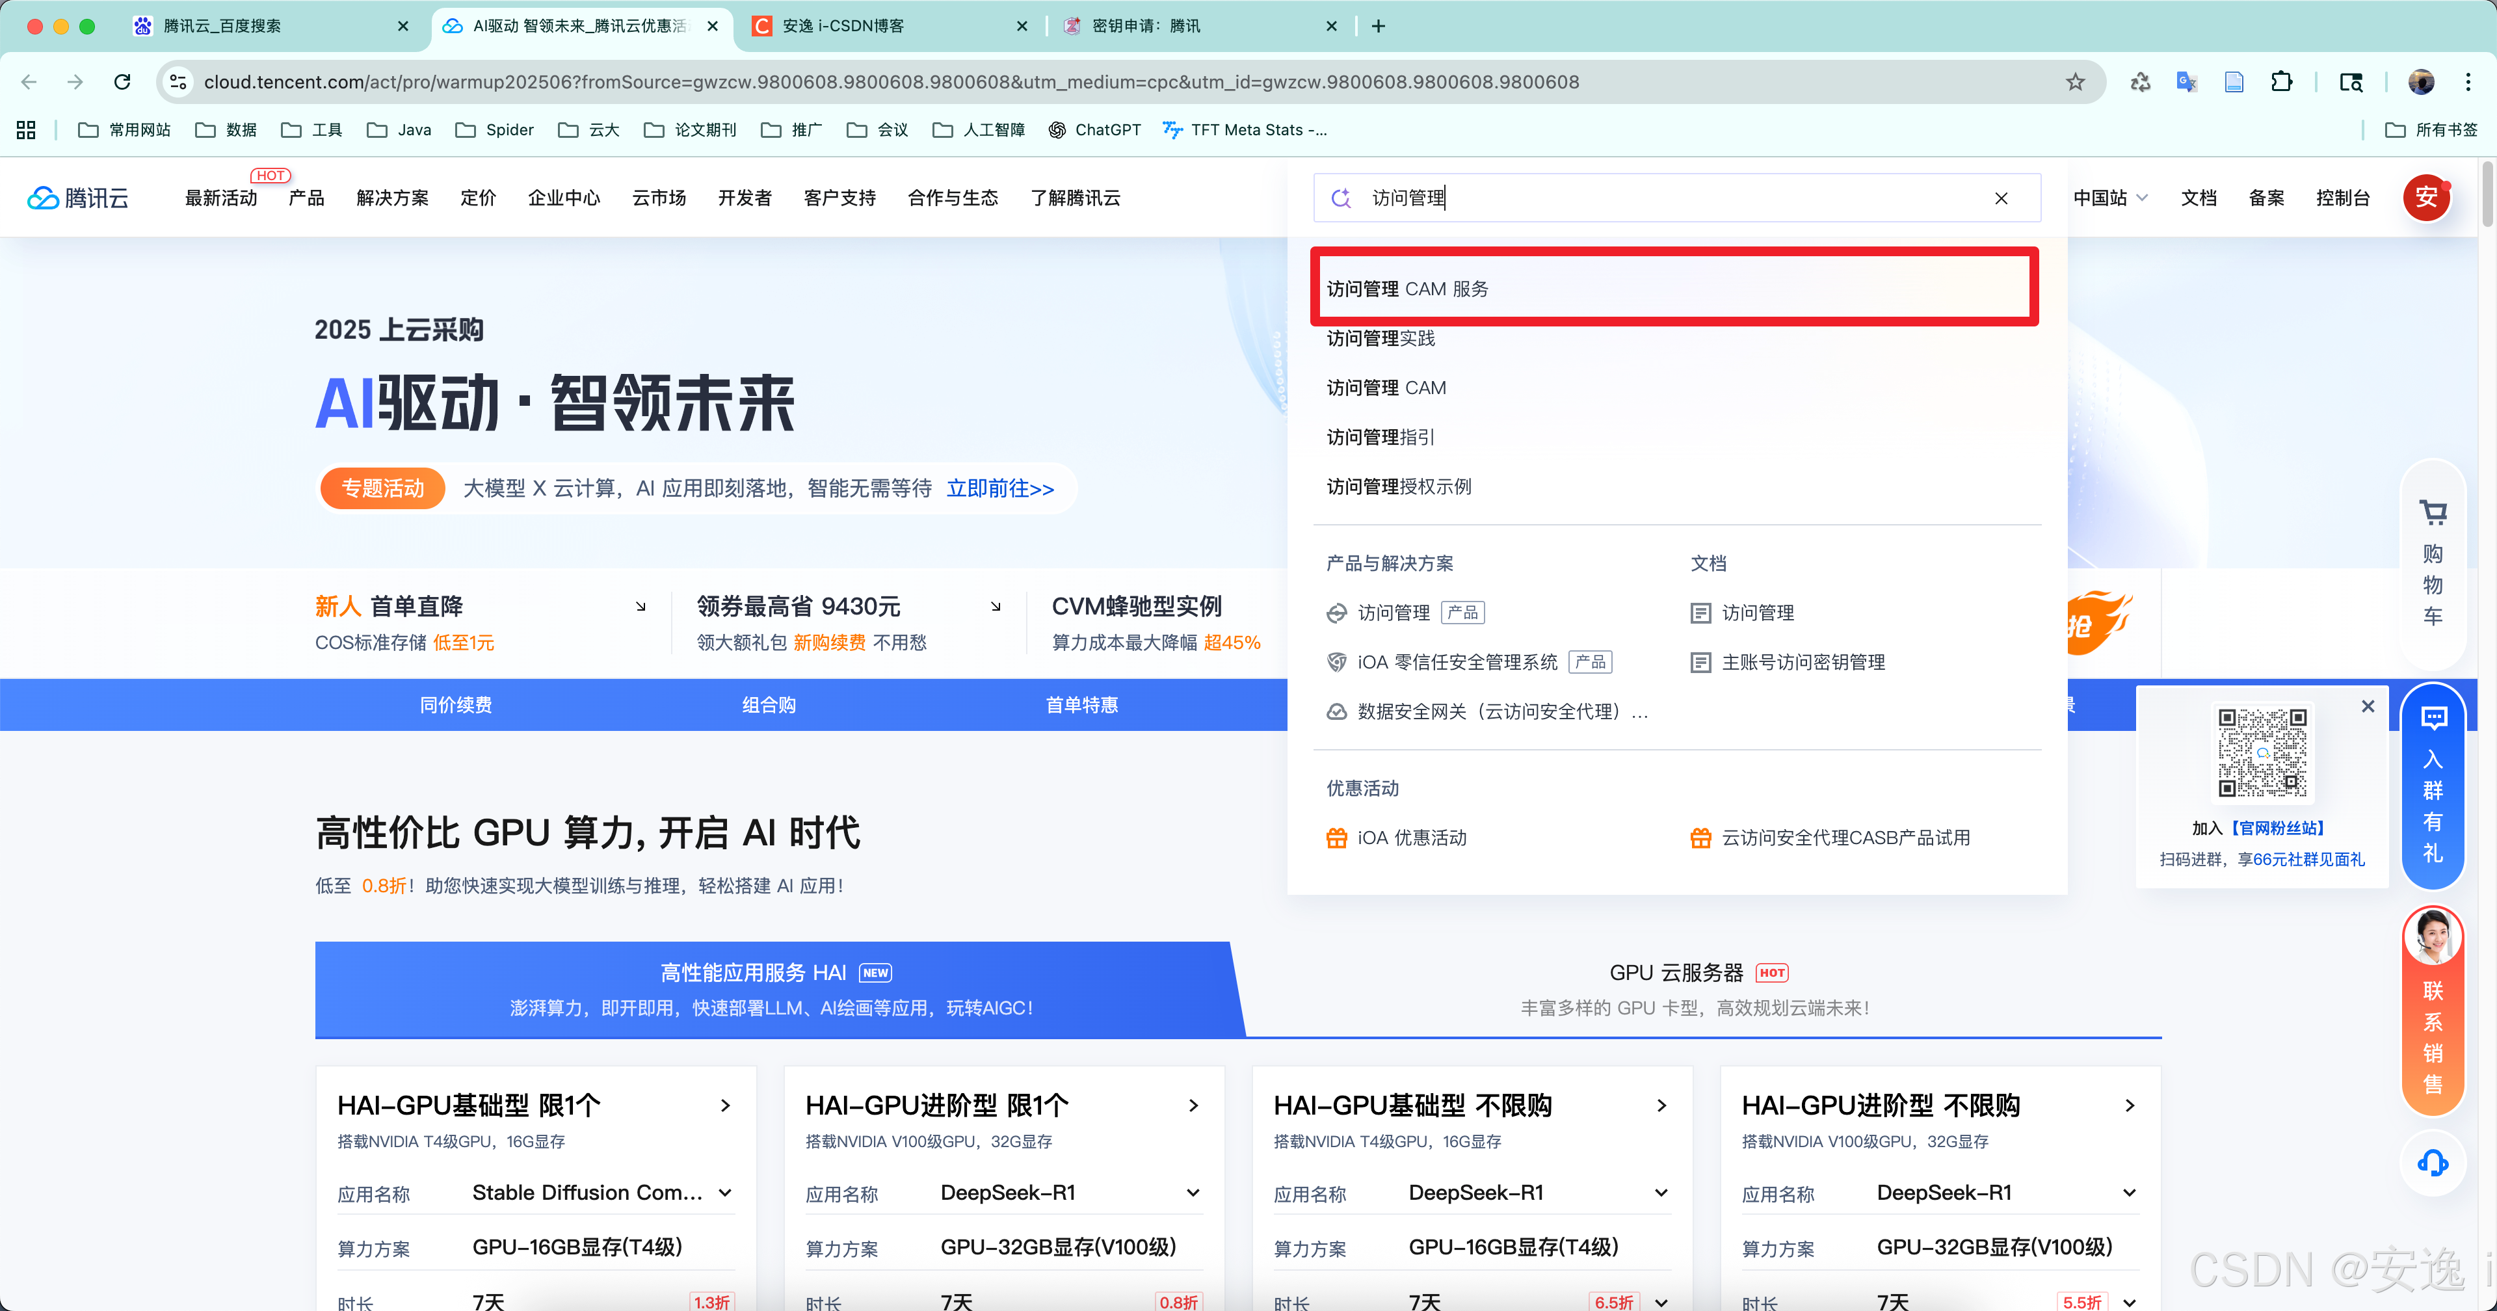
Task: Open the 新人 首单直降 promo arrow
Action: 641,606
